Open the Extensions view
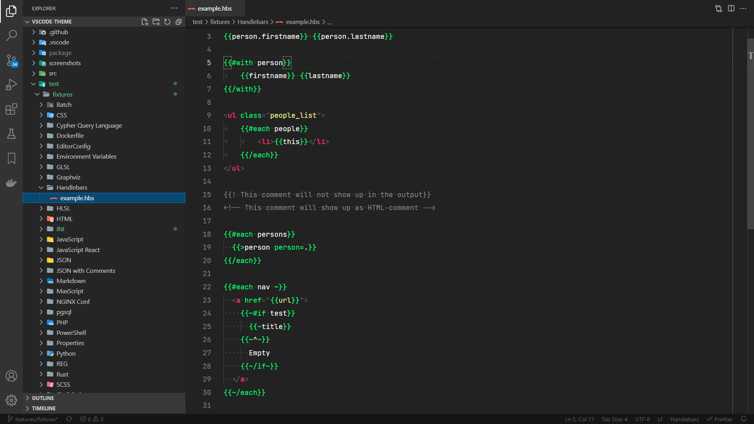754x424 pixels. [x=11, y=109]
